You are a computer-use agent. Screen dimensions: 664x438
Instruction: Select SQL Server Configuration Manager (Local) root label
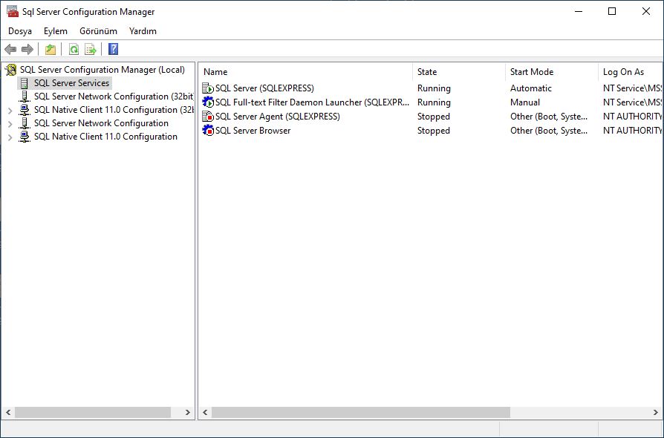pos(102,70)
